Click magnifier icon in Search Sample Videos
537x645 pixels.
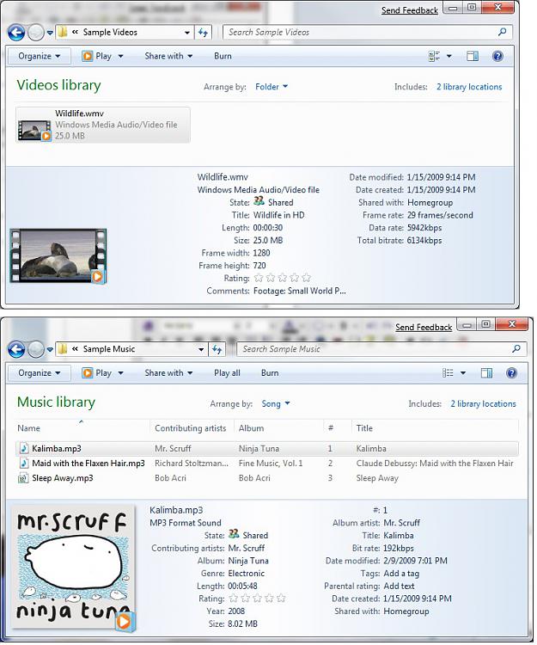pyautogui.click(x=502, y=32)
